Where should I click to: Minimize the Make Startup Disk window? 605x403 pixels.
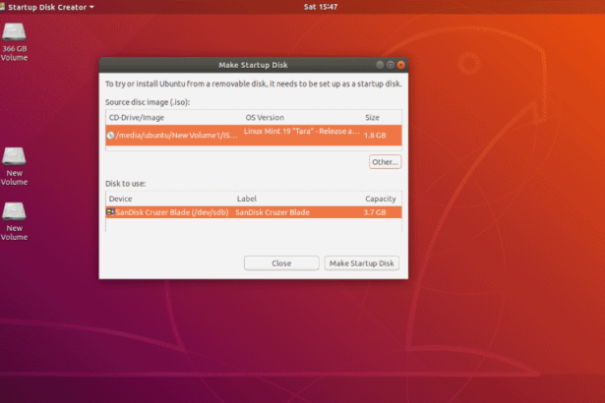pyautogui.click(x=379, y=65)
